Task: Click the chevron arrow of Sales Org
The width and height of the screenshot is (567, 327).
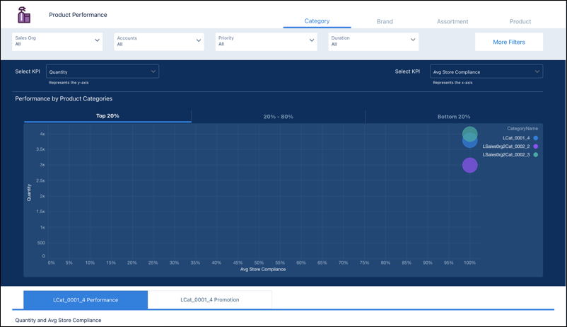Action: click(98, 40)
